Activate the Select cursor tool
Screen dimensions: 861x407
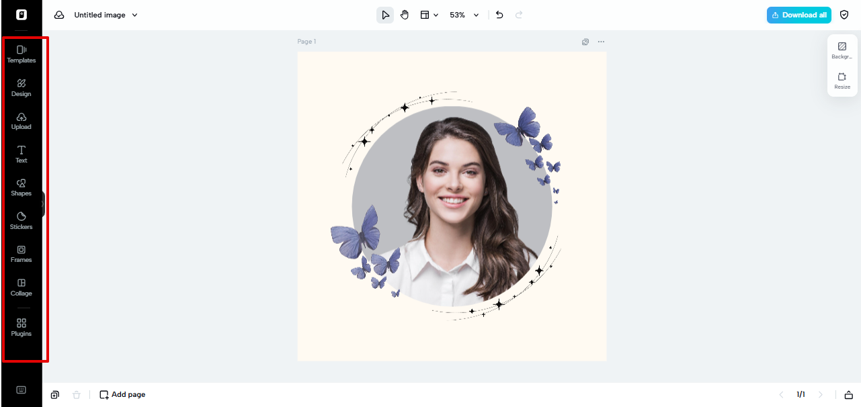385,14
